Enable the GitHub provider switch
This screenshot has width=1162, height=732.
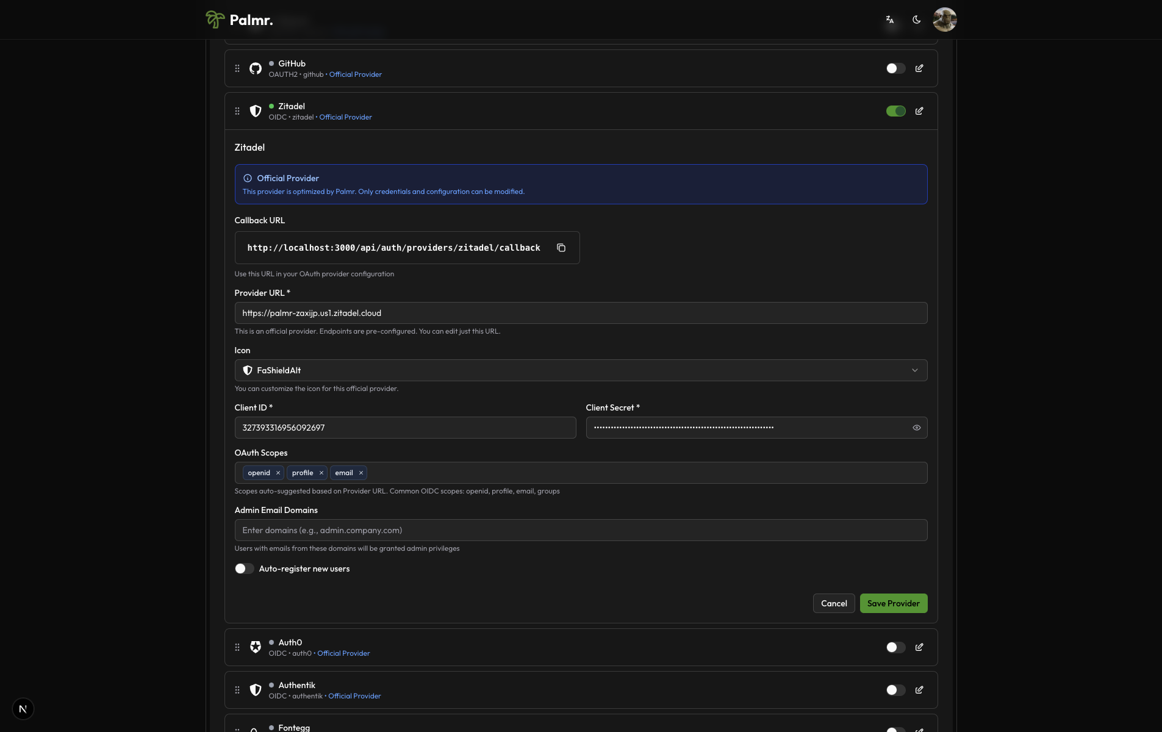[x=895, y=68]
